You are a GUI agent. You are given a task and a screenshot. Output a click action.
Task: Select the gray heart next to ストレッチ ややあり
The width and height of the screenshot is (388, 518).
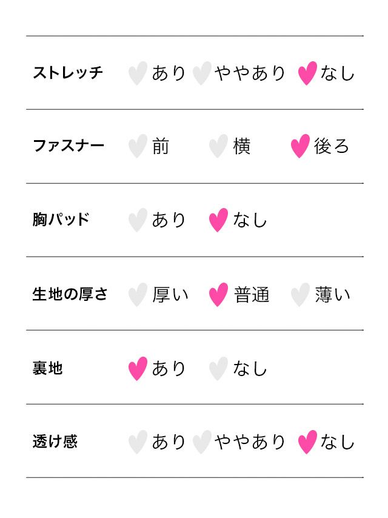coord(202,73)
